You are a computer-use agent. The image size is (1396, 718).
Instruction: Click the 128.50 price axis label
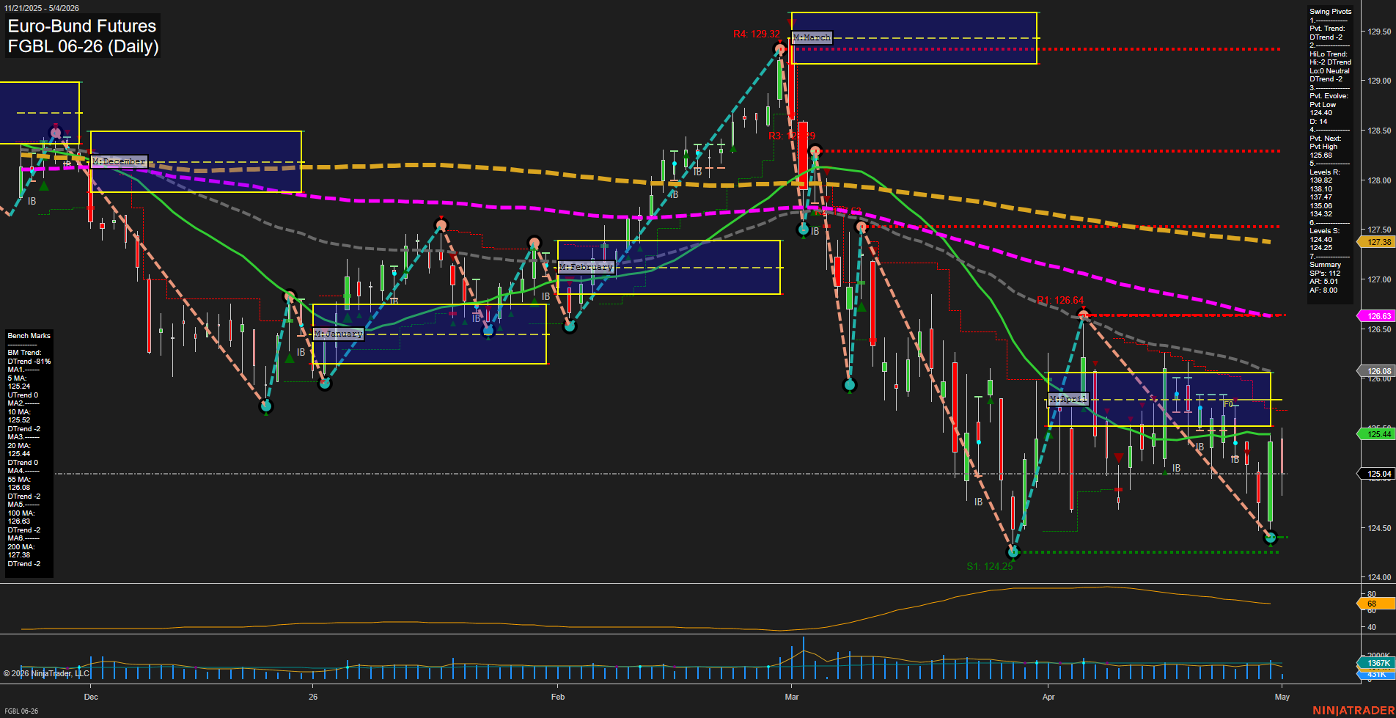coord(1379,131)
